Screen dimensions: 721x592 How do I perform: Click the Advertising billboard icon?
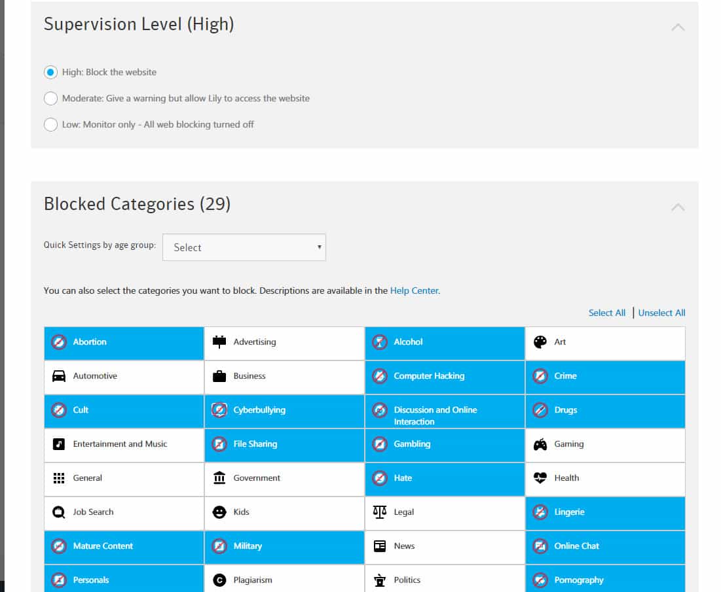click(219, 341)
